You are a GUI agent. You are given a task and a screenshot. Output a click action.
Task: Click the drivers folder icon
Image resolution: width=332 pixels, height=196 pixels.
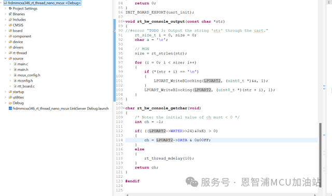pos(10,47)
